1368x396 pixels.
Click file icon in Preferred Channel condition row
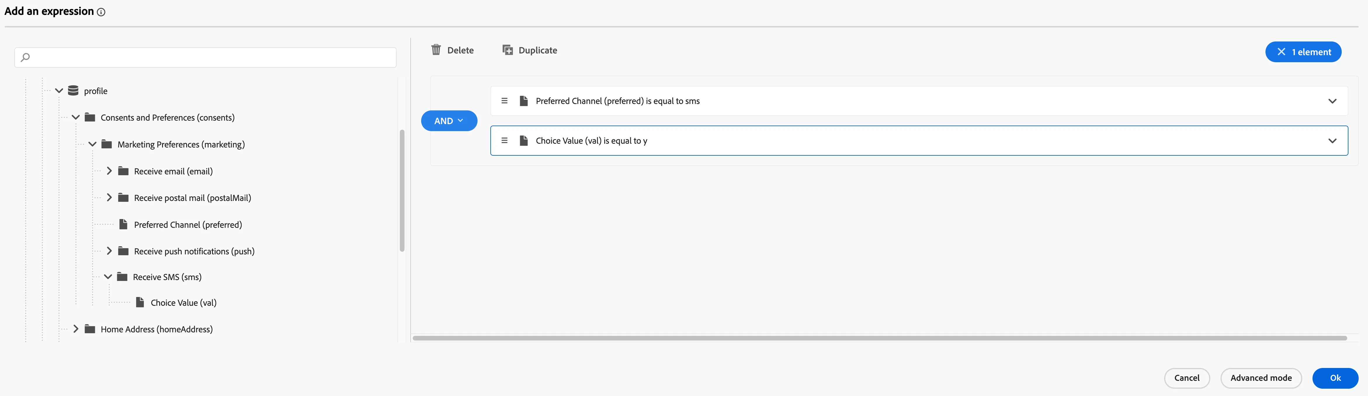pyautogui.click(x=524, y=101)
